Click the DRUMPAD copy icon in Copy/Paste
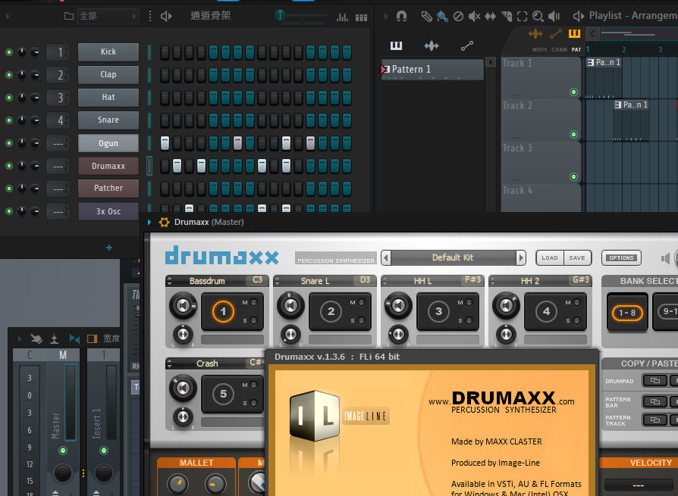Screen dimensions: 678x496 pyautogui.click(x=655, y=381)
